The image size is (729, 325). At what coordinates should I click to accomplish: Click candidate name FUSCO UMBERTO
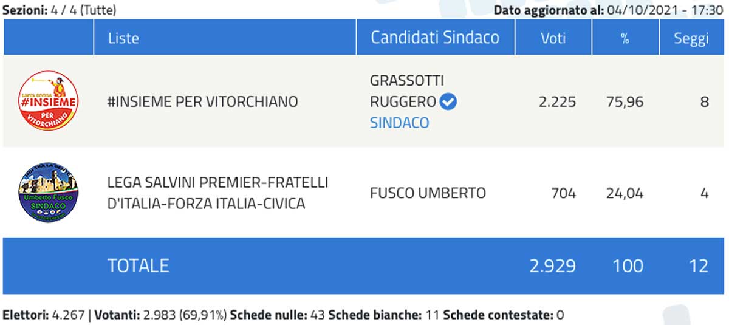428,193
